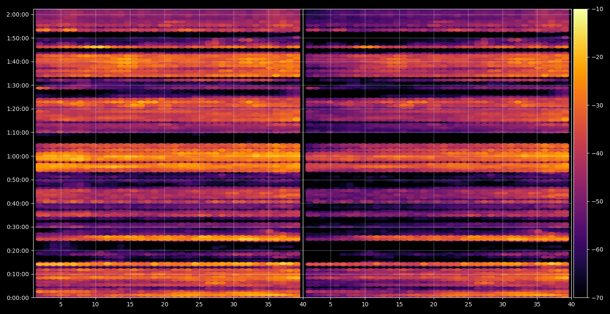Select the −20 colorbar tick label

(597, 57)
